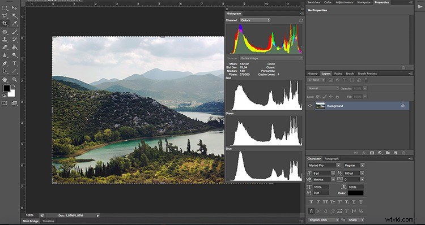Toggle Faux Bold text style

pos(311,202)
